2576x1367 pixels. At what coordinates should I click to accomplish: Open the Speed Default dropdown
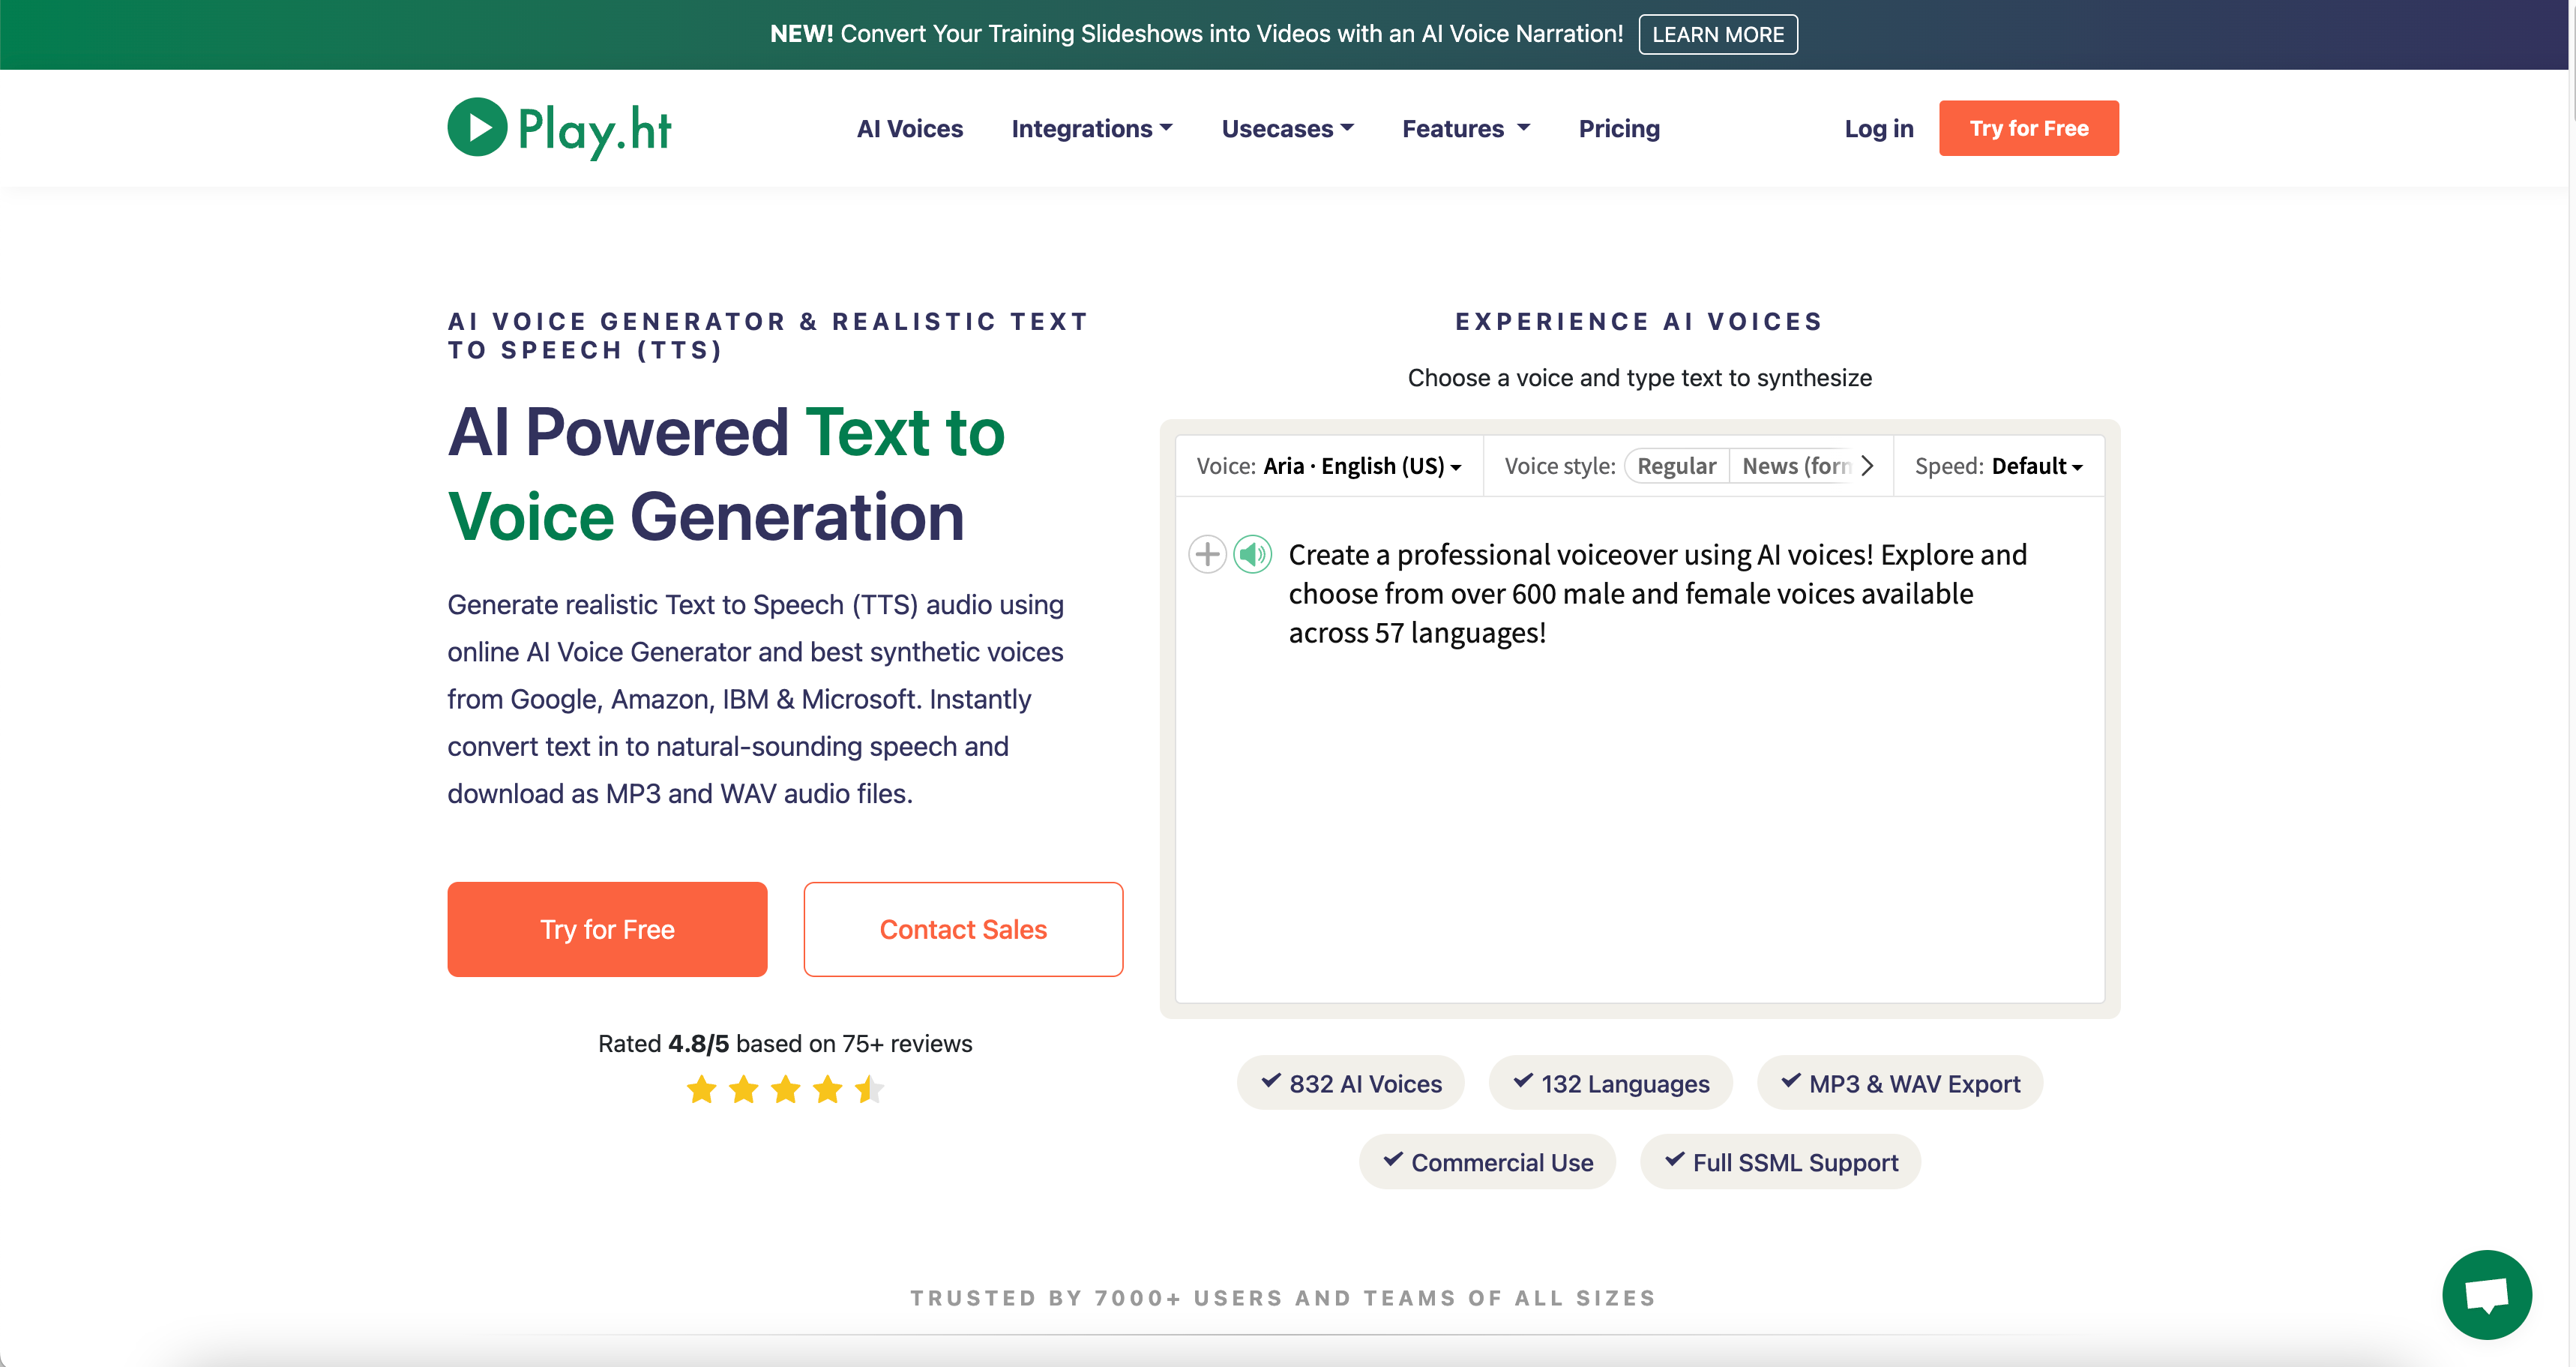click(1998, 466)
